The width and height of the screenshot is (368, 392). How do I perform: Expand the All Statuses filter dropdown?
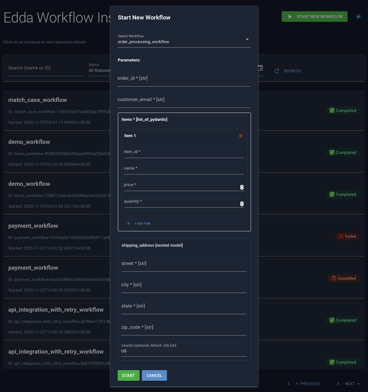tap(99, 70)
